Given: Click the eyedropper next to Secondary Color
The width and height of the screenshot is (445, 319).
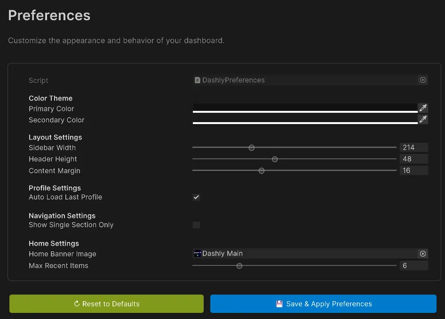Looking at the screenshot, I should 422,119.
